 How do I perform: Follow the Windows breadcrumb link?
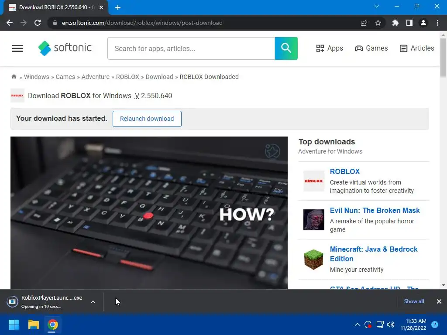[37, 77]
